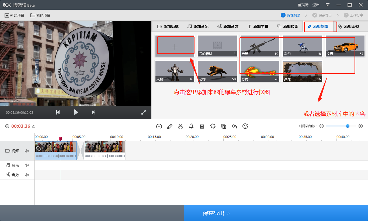Go to step 1 剪辑视频
Image resolution: width=368 pixels, height=221 pixels.
pyautogui.click(x=290, y=15)
